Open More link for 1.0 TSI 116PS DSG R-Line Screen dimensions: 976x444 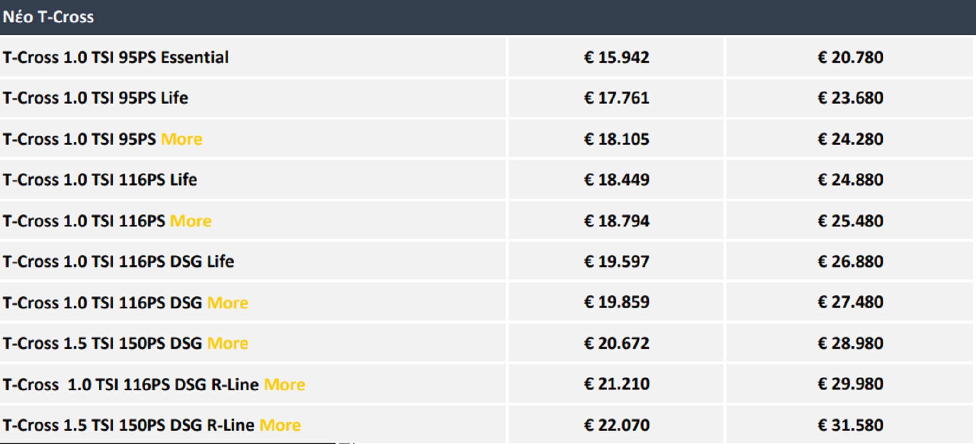click(285, 385)
